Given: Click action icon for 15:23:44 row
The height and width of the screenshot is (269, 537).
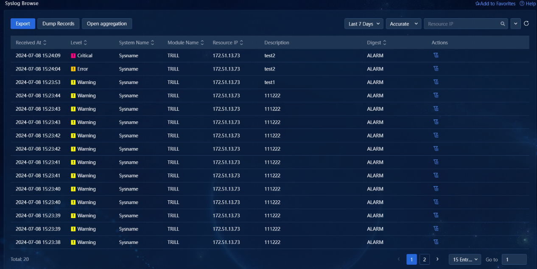Looking at the screenshot, I should point(436,95).
